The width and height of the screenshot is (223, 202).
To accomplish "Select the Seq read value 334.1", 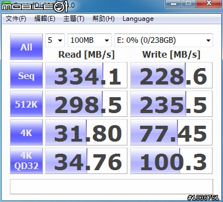I will (x=86, y=75).
